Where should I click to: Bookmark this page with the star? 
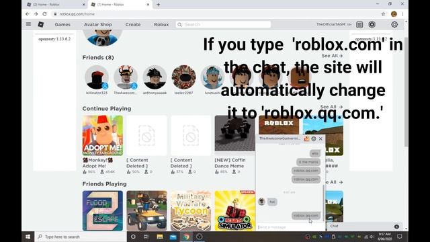pyautogui.click(x=383, y=14)
